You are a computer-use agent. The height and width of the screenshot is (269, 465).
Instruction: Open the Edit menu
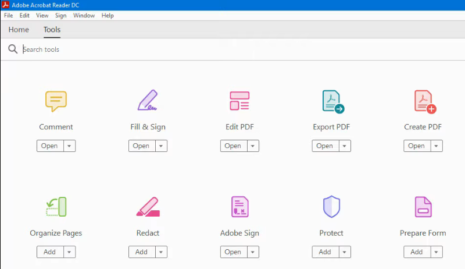pyautogui.click(x=24, y=16)
